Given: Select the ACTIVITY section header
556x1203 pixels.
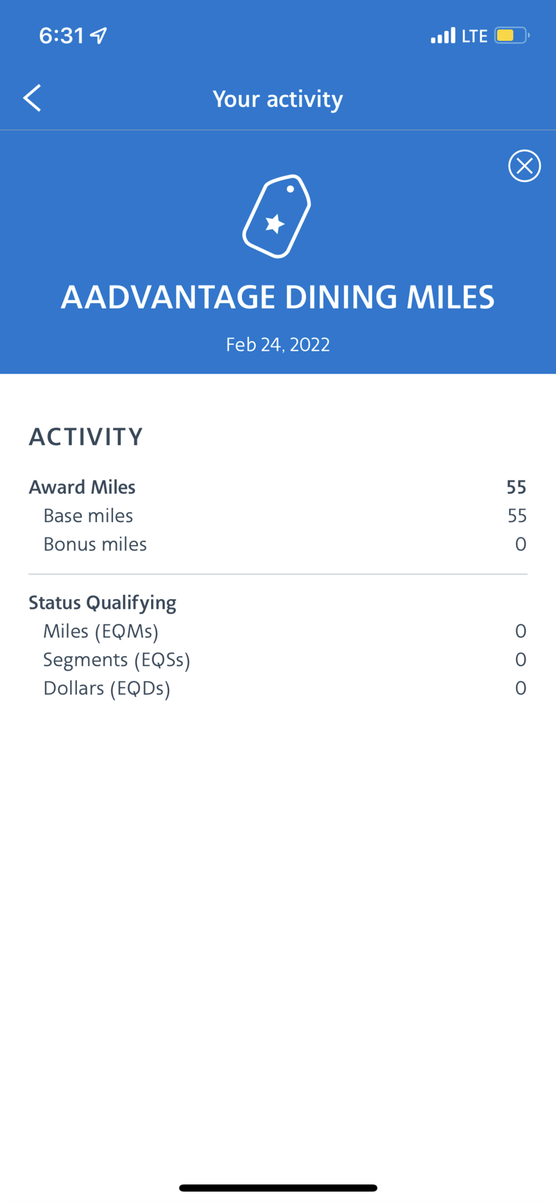Looking at the screenshot, I should coord(86,437).
